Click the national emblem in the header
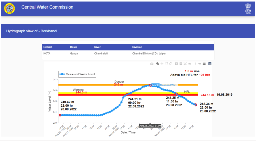 248,8
